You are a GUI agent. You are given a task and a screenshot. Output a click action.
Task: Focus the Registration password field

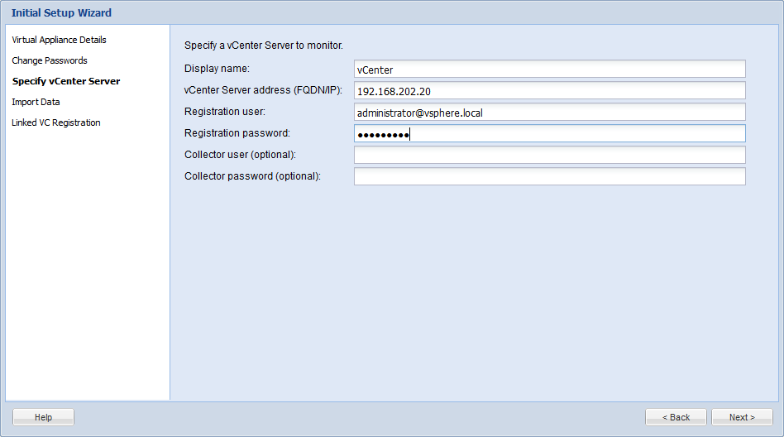pyautogui.click(x=549, y=133)
